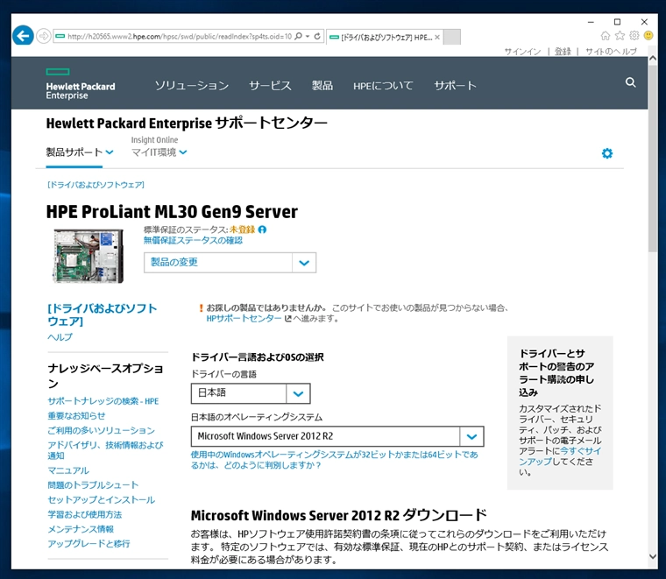This screenshot has height=579, width=666.
Task: Click the warranty status info icon
Action: click(263, 229)
